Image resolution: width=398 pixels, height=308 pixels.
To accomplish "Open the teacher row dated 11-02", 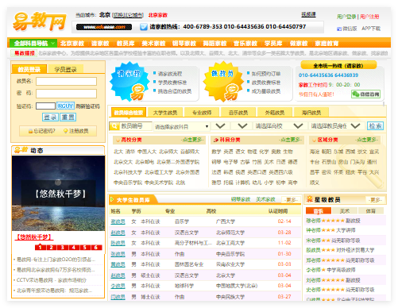I will point(204,243).
